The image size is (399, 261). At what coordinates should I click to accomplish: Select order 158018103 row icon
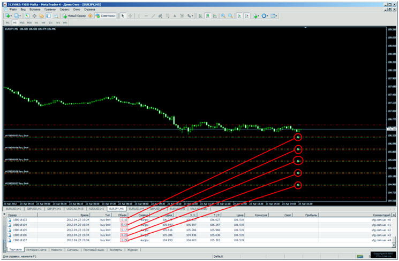(x=10, y=219)
